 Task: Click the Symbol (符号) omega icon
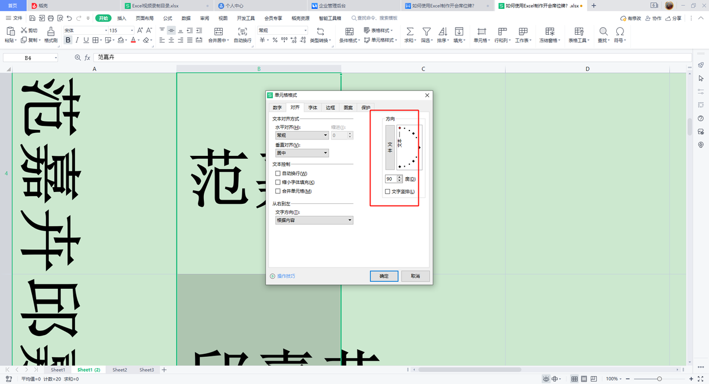tap(620, 31)
